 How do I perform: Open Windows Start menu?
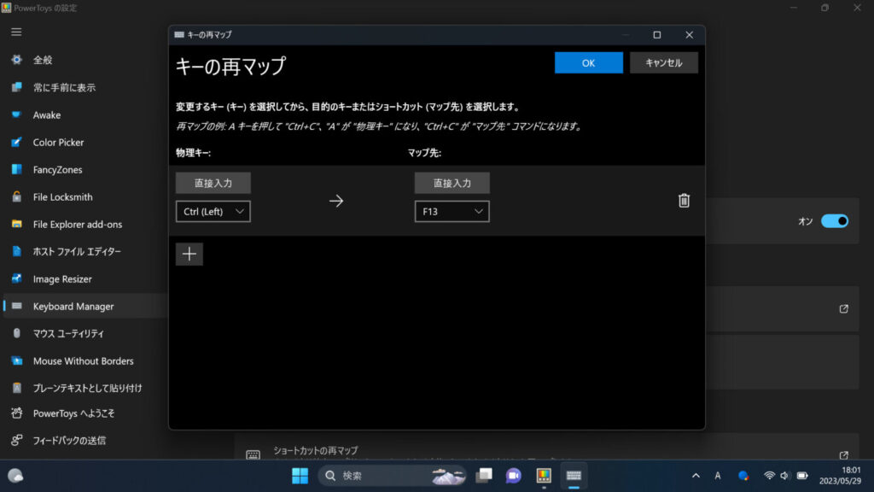tap(300, 476)
